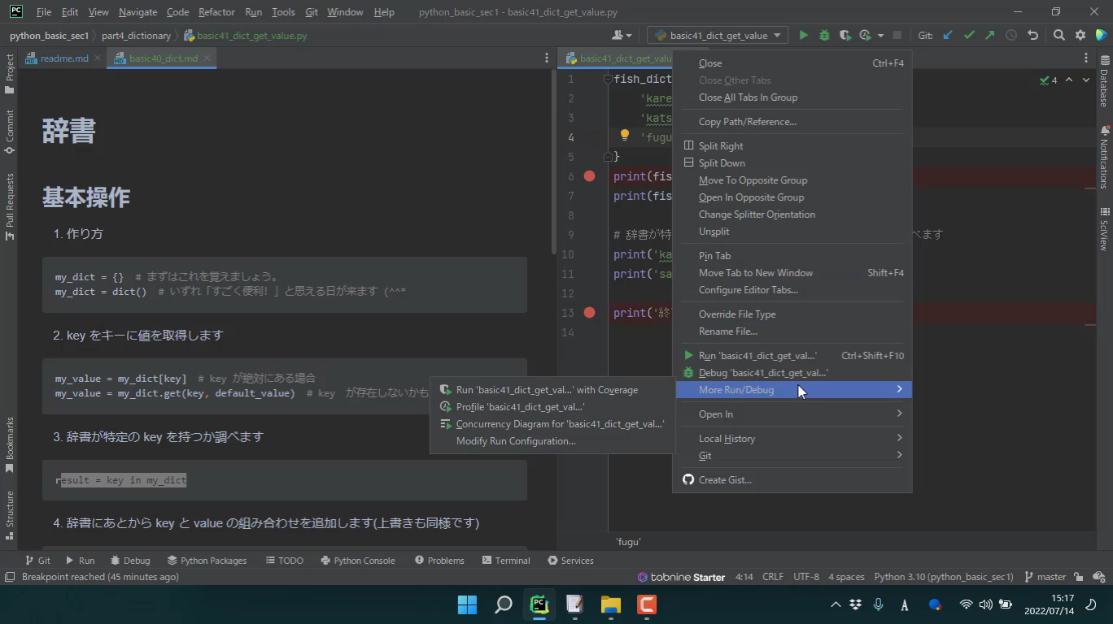
Task: Expand the Open In submenu
Action: click(715, 414)
